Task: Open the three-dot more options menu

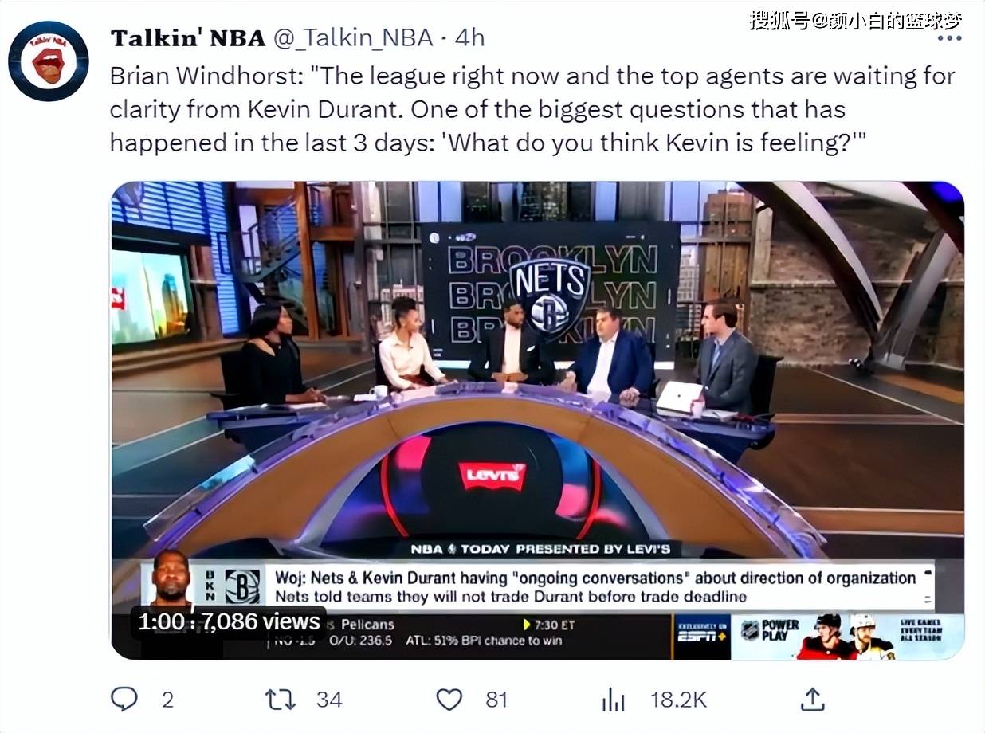Action: tap(948, 38)
